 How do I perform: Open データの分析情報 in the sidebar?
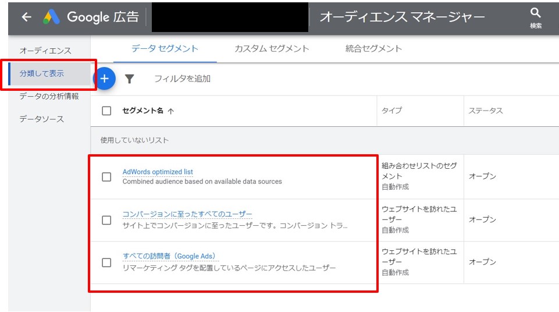coord(49,96)
